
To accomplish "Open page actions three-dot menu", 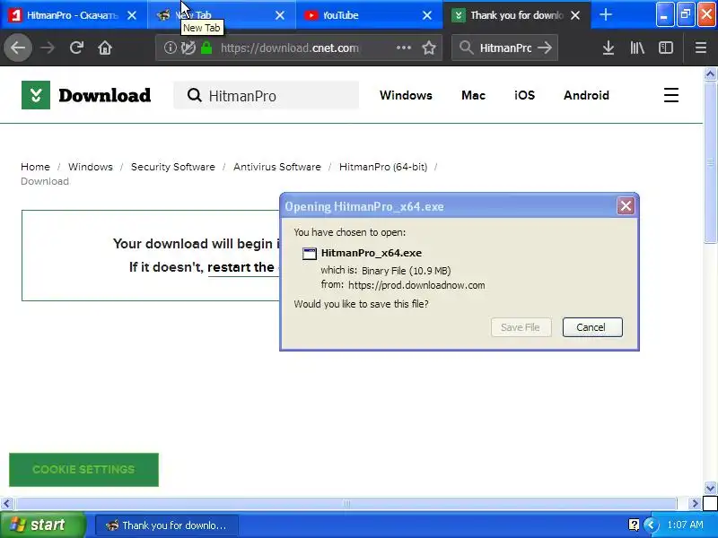I will click(x=403, y=48).
